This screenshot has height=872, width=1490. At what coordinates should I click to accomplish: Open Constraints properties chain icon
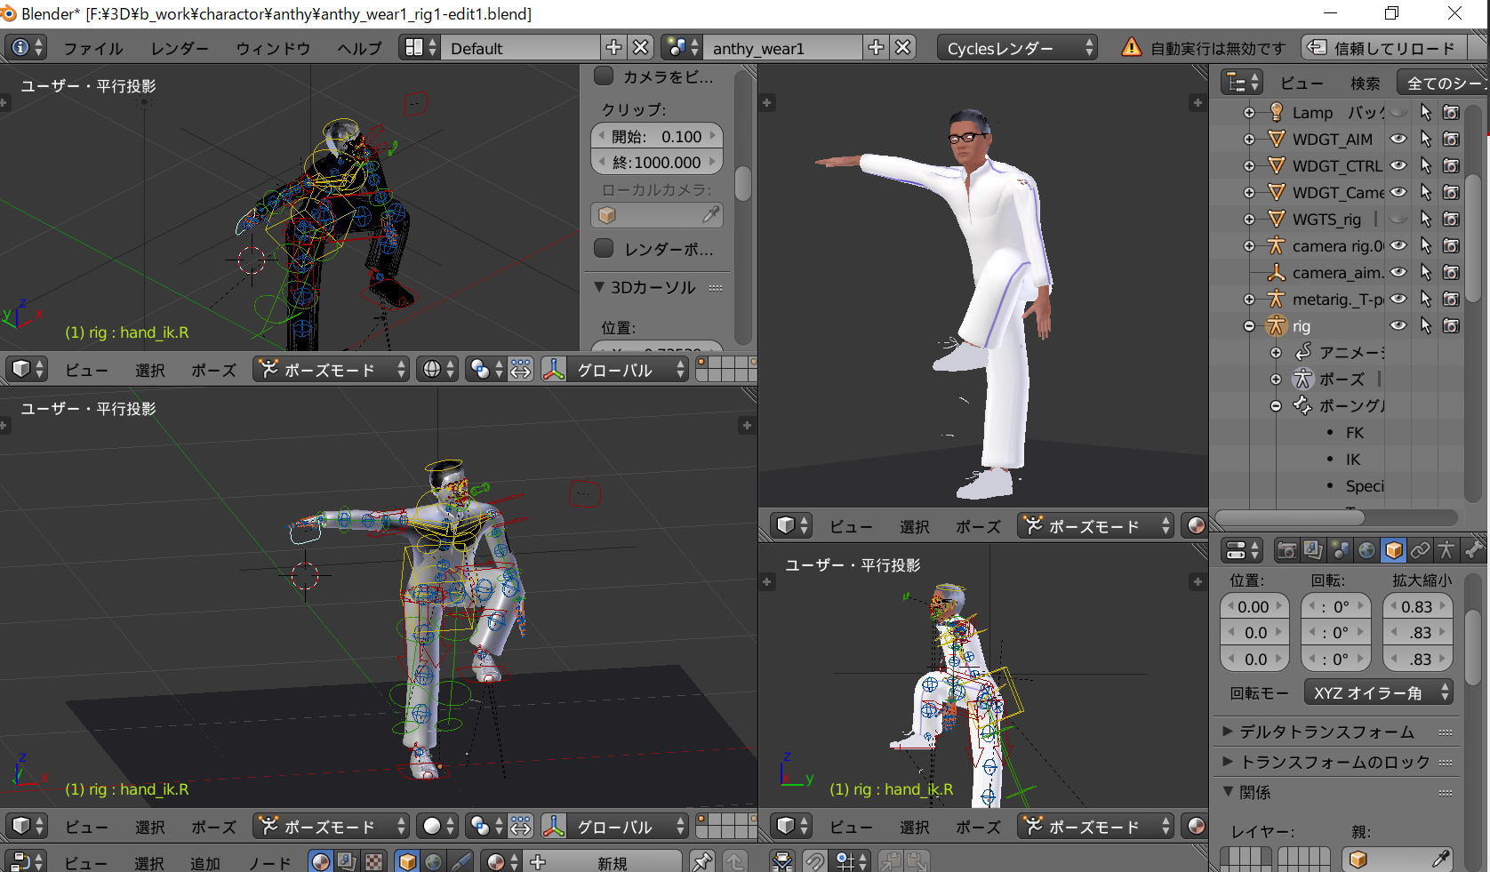pyautogui.click(x=1420, y=550)
